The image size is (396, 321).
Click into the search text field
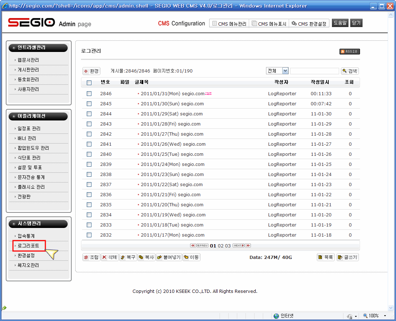click(314, 71)
